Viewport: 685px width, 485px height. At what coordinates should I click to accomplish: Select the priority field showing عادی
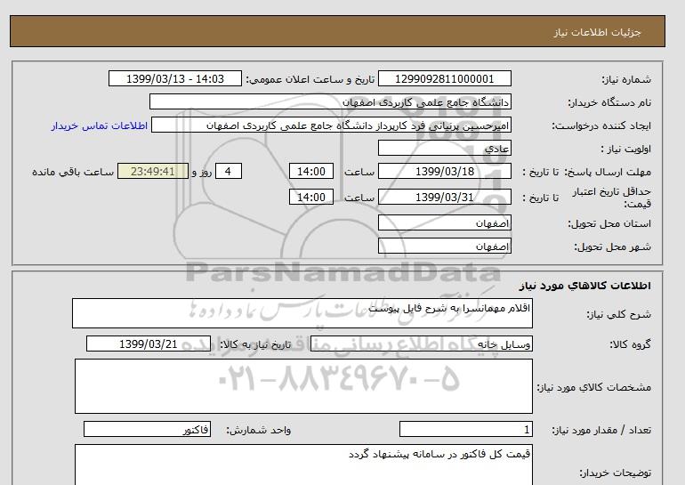444,148
